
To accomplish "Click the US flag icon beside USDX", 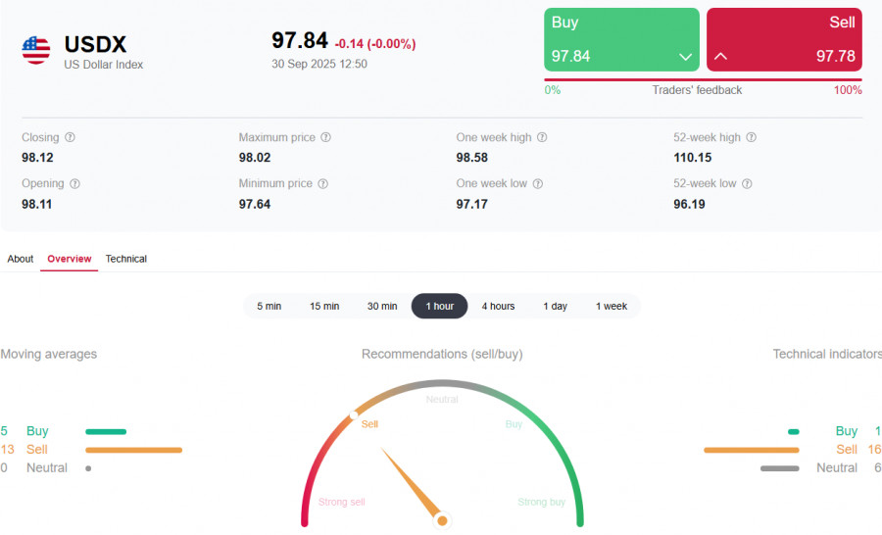I will pos(36,51).
